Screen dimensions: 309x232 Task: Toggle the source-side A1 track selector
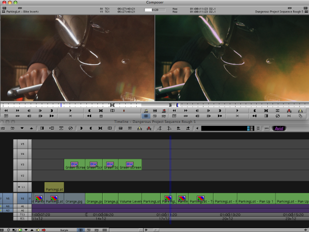[8, 206]
